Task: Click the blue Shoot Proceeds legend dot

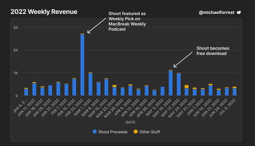Action: pyautogui.click(x=94, y=132)
